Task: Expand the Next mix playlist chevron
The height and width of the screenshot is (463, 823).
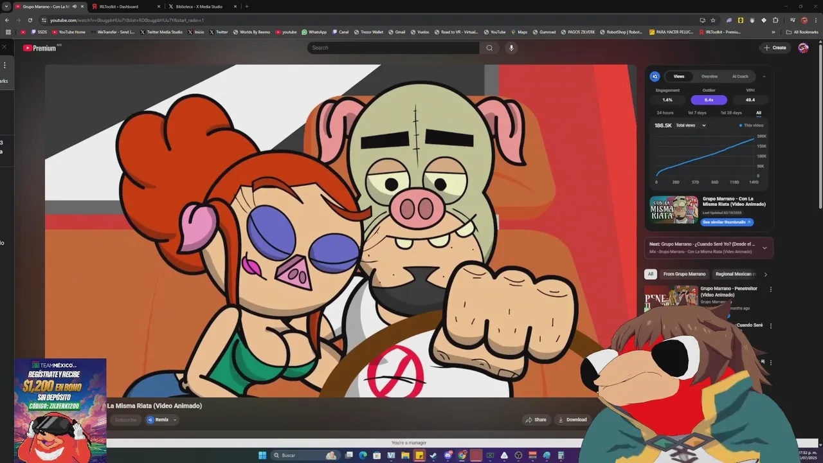Action: (764, 248)
